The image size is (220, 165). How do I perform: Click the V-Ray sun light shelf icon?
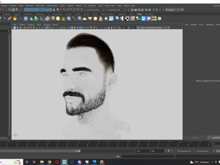click(x=106, y=19)
